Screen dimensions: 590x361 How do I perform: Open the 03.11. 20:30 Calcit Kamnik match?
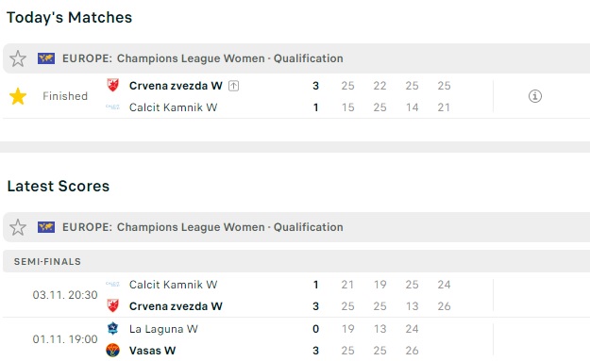point(248,295)
